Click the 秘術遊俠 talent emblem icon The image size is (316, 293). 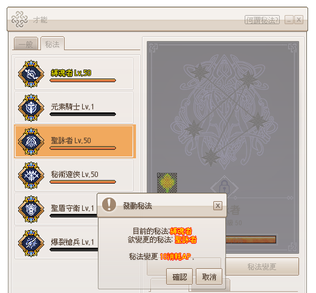[31, 175]
